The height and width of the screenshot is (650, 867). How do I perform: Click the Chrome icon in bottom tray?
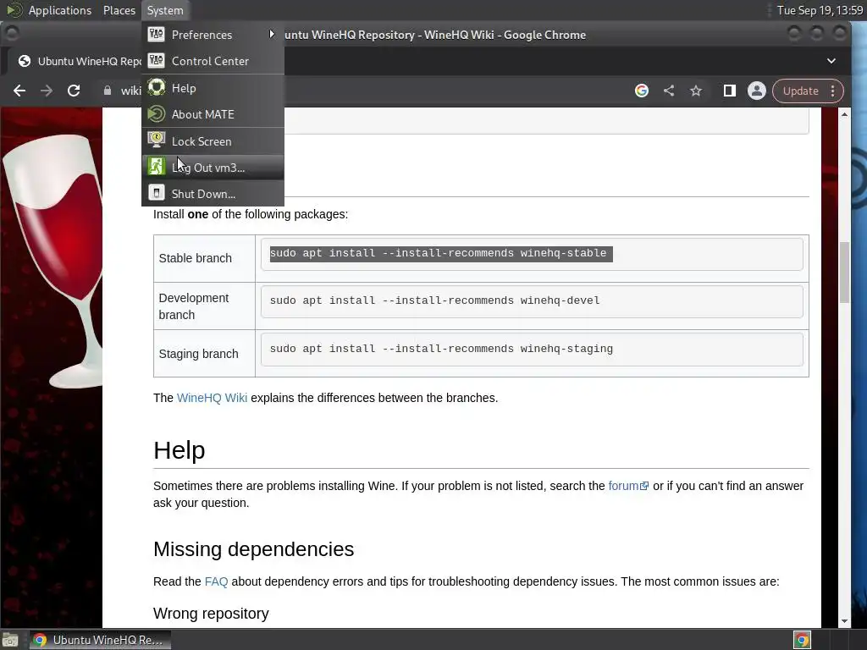[x=802, y=640]
